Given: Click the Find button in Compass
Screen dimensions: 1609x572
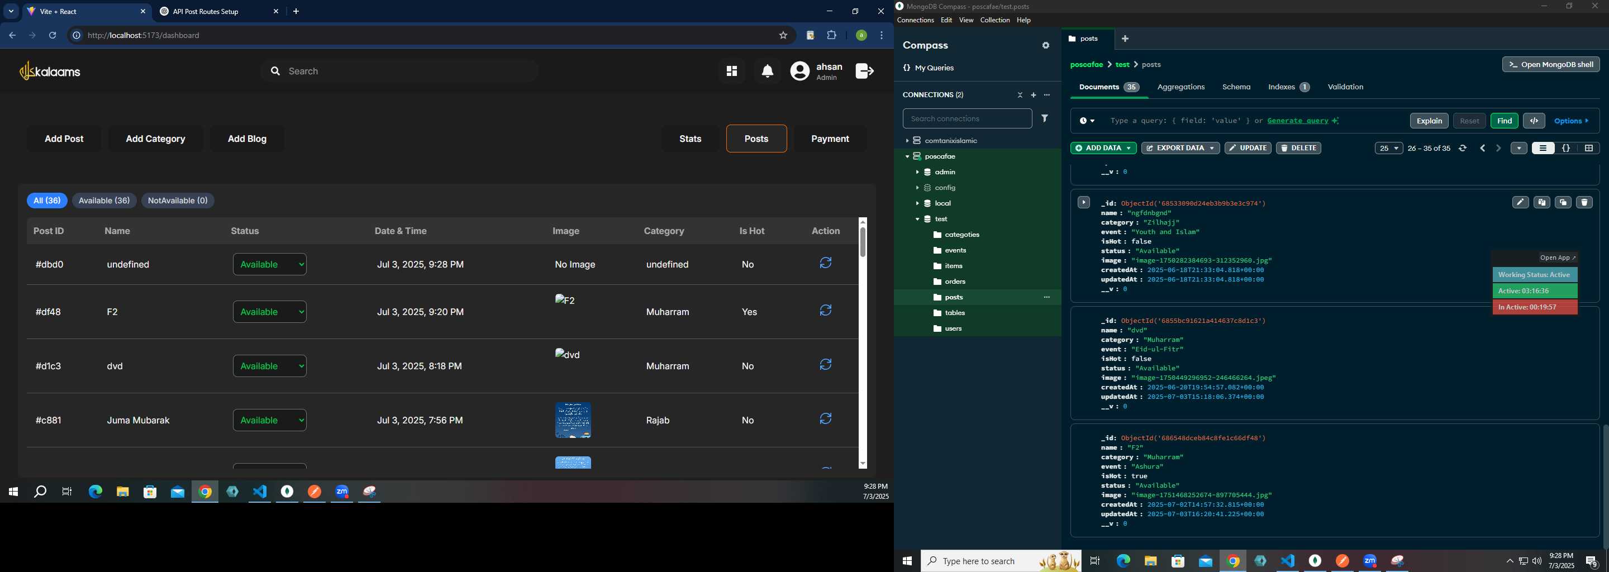Looking at the screenshot, I should pos(1504,121).
